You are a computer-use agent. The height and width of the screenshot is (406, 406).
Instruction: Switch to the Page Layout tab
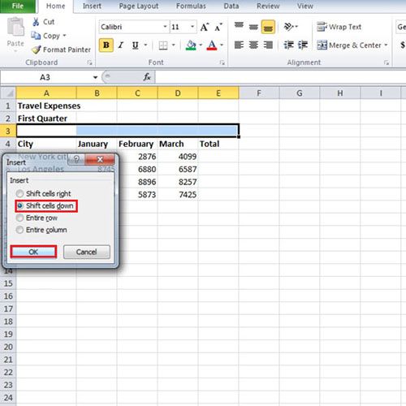point(139,6)
